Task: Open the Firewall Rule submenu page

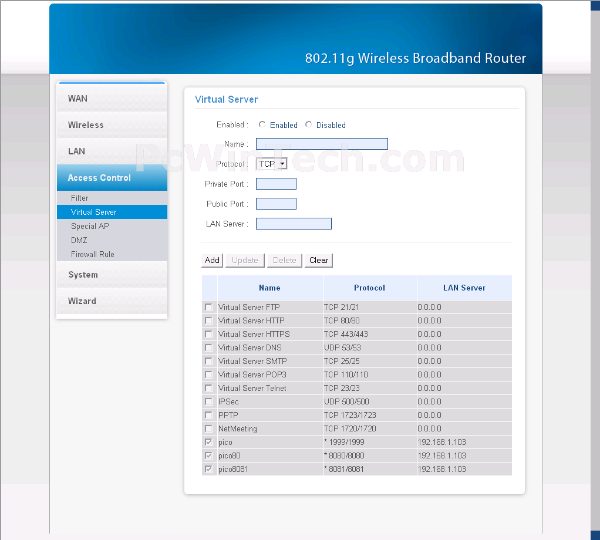Action: [x=112, y=254]
